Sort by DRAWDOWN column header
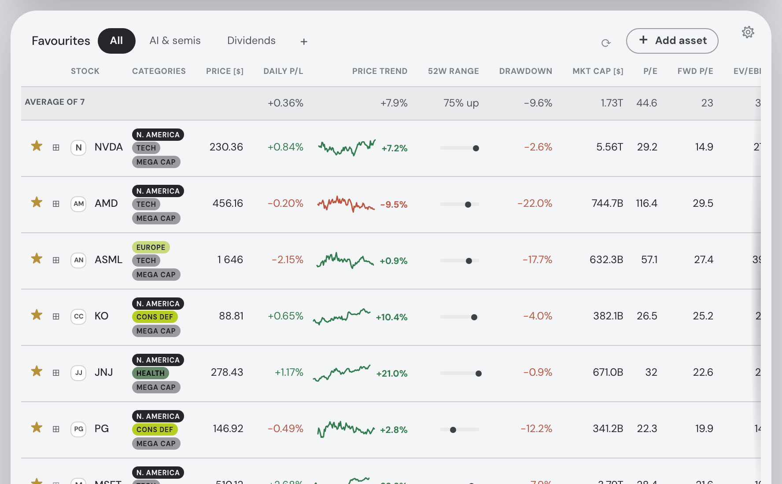Screen dimensions: 782x484 (x=525, y=71)
